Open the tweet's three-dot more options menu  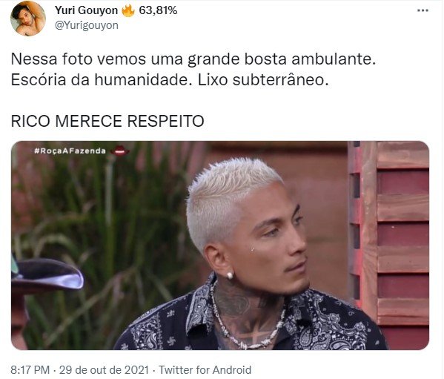(x=423, y=11)
